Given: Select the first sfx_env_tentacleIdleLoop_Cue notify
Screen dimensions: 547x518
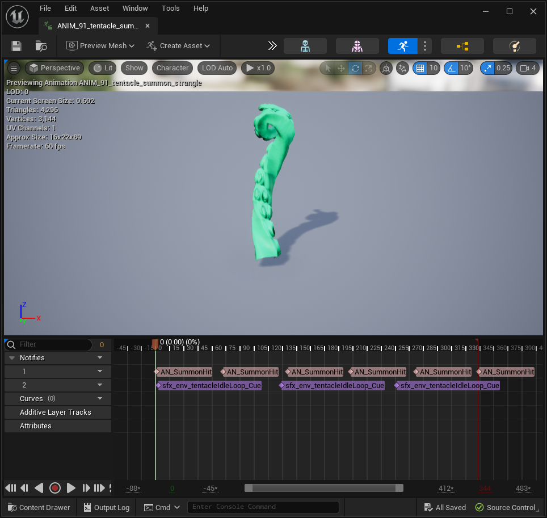Looking at the screenshot, I should pos(209,385).
